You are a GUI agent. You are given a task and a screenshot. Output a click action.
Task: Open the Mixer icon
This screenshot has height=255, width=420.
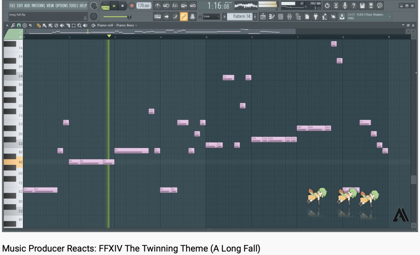point(289,17)
